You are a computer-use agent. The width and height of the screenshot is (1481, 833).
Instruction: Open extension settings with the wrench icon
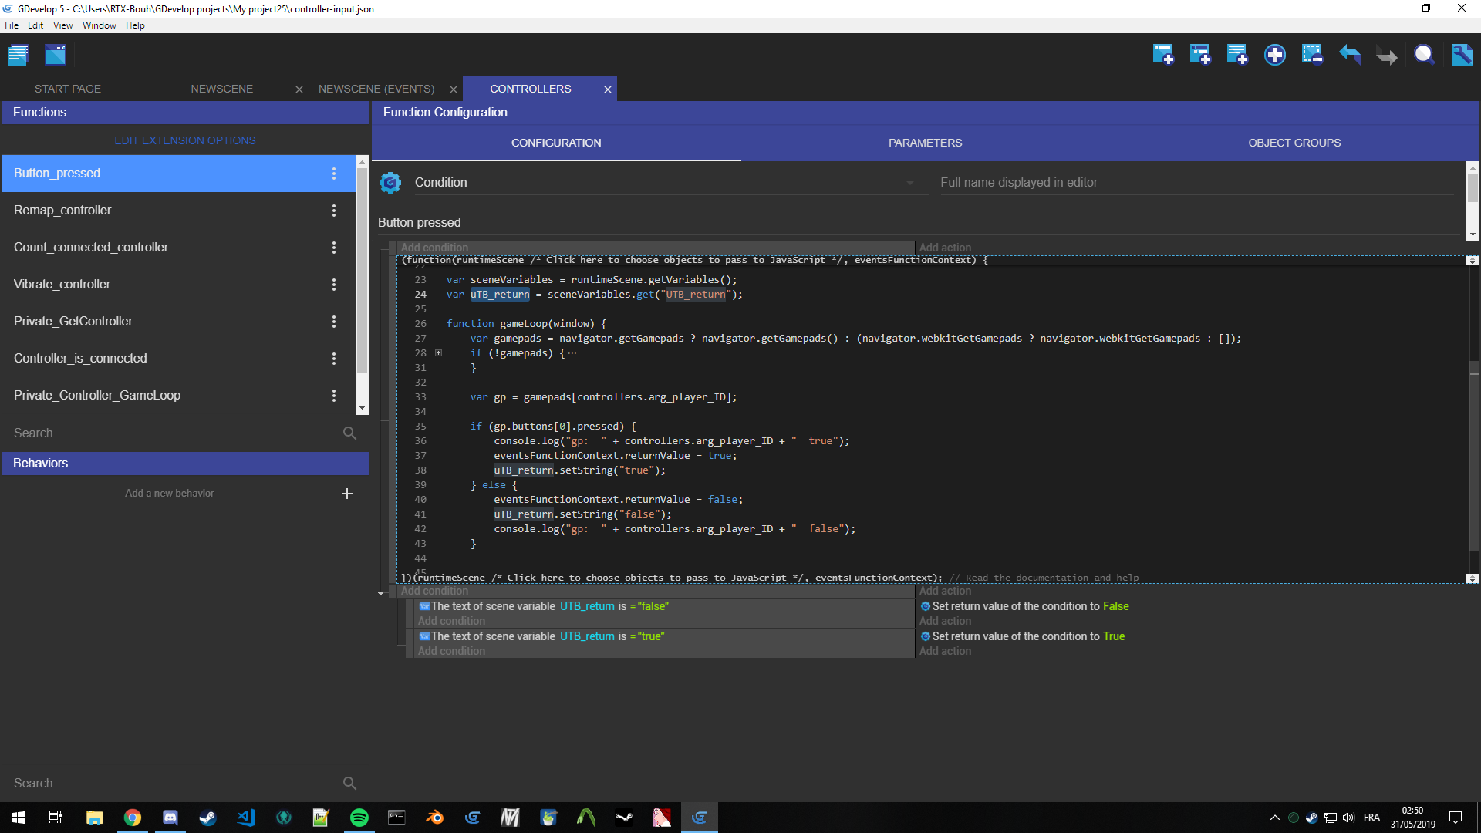click(x=1462, y=55)
